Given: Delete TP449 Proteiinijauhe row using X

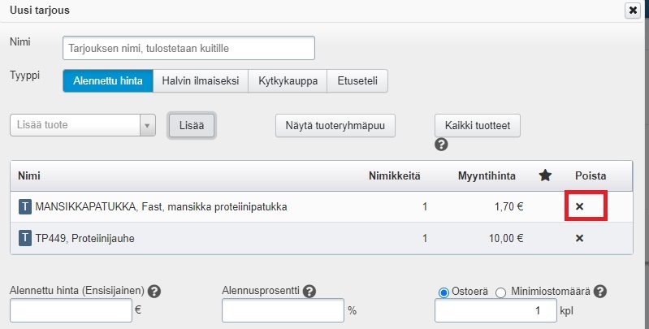Looking at the screenshot, I should pyautogui.click(x=579, y=238).
